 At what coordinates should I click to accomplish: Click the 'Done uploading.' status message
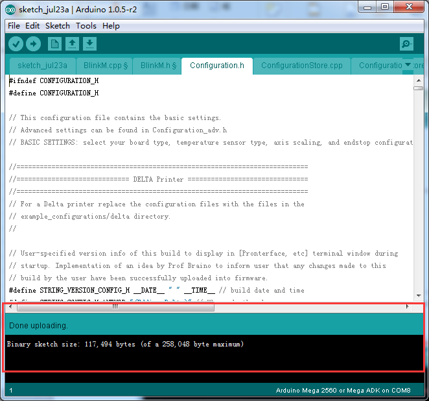coord(39,325)
